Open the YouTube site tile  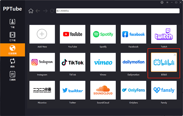pyautogui.click(x=72, y=34)
